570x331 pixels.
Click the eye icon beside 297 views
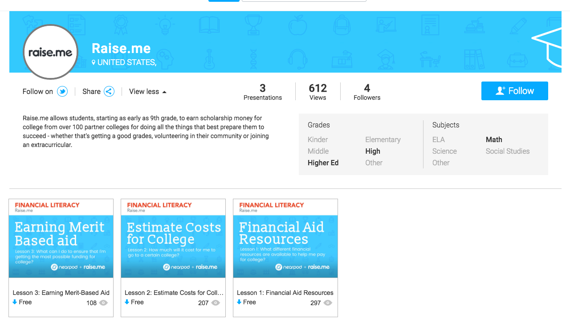[328, 303]
